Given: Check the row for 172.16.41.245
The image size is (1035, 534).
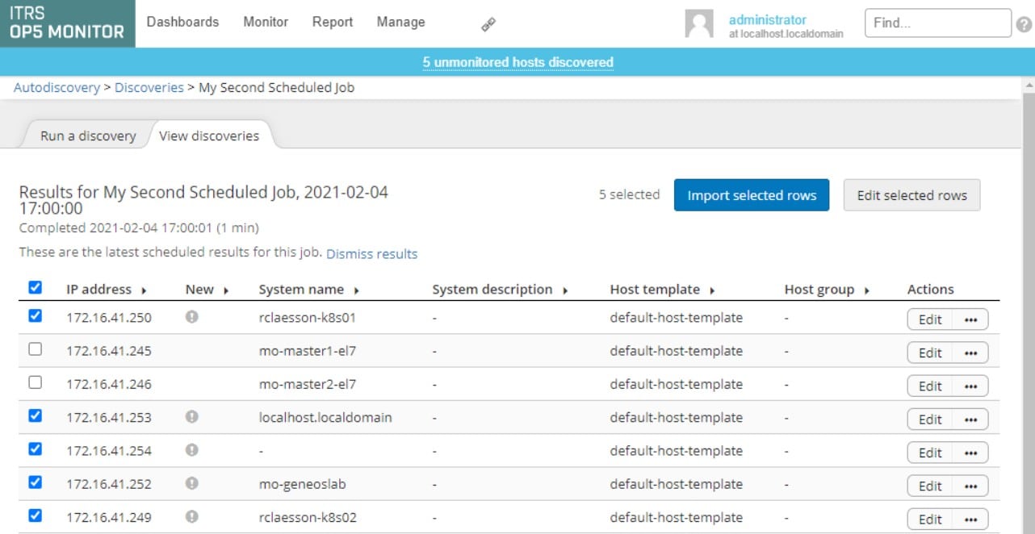Looking at the screenshot, I should (x=35, y=349).
